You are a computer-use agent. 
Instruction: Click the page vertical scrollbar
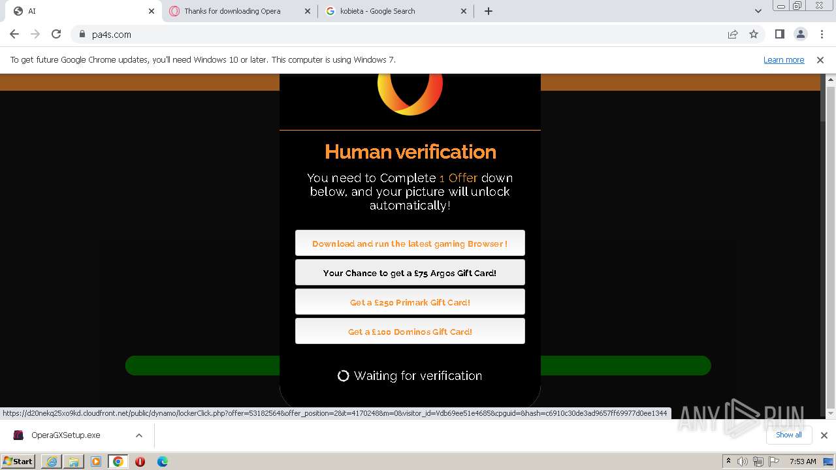coord(831,247)
